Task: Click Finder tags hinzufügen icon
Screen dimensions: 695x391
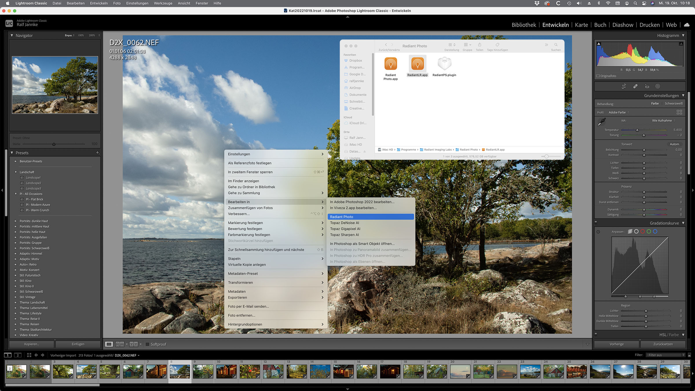Action: point(497,45)
